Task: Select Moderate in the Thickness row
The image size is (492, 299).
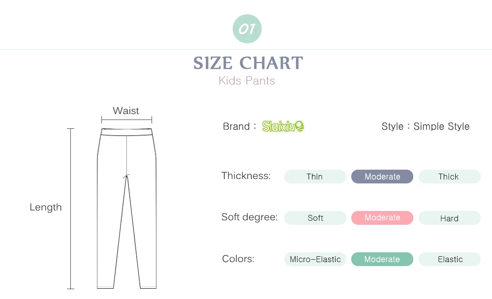Action: (382, 177)
